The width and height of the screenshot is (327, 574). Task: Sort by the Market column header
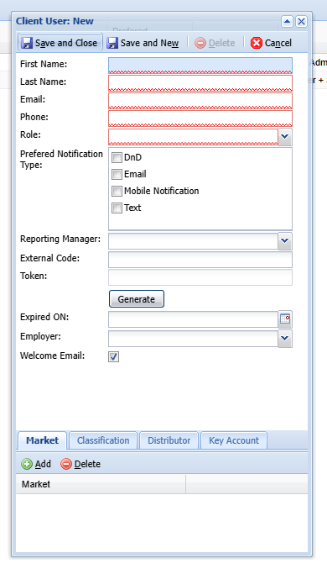(101, 484)
